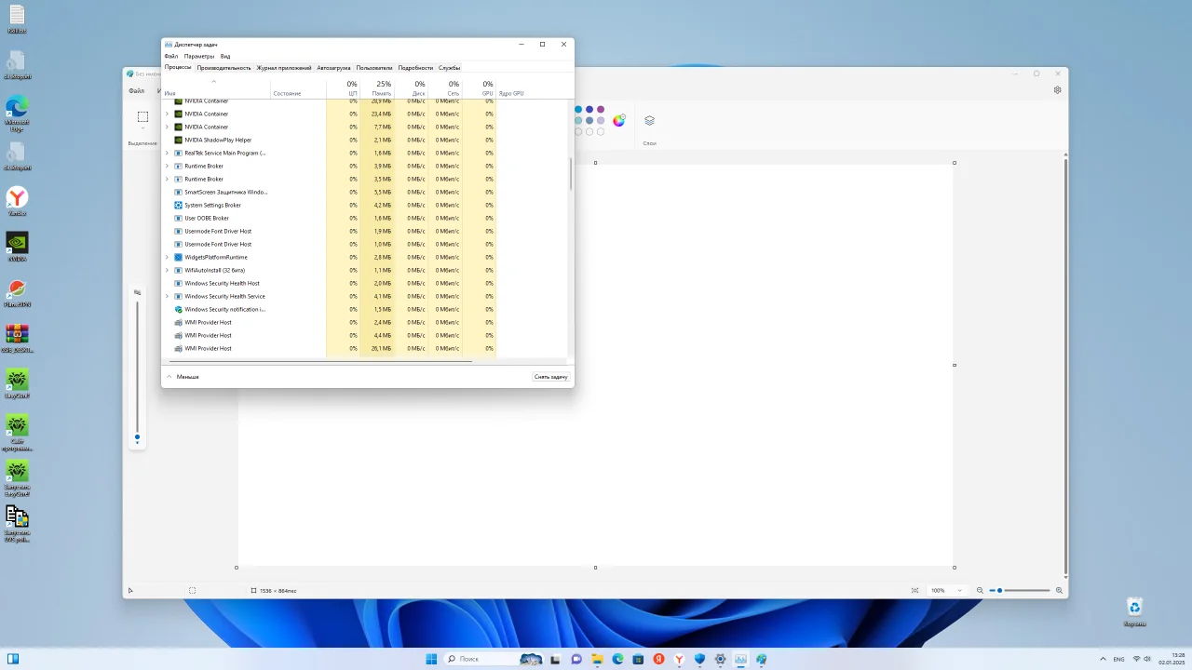Open Microsoft Store from the taskbar

click(638, 659)
